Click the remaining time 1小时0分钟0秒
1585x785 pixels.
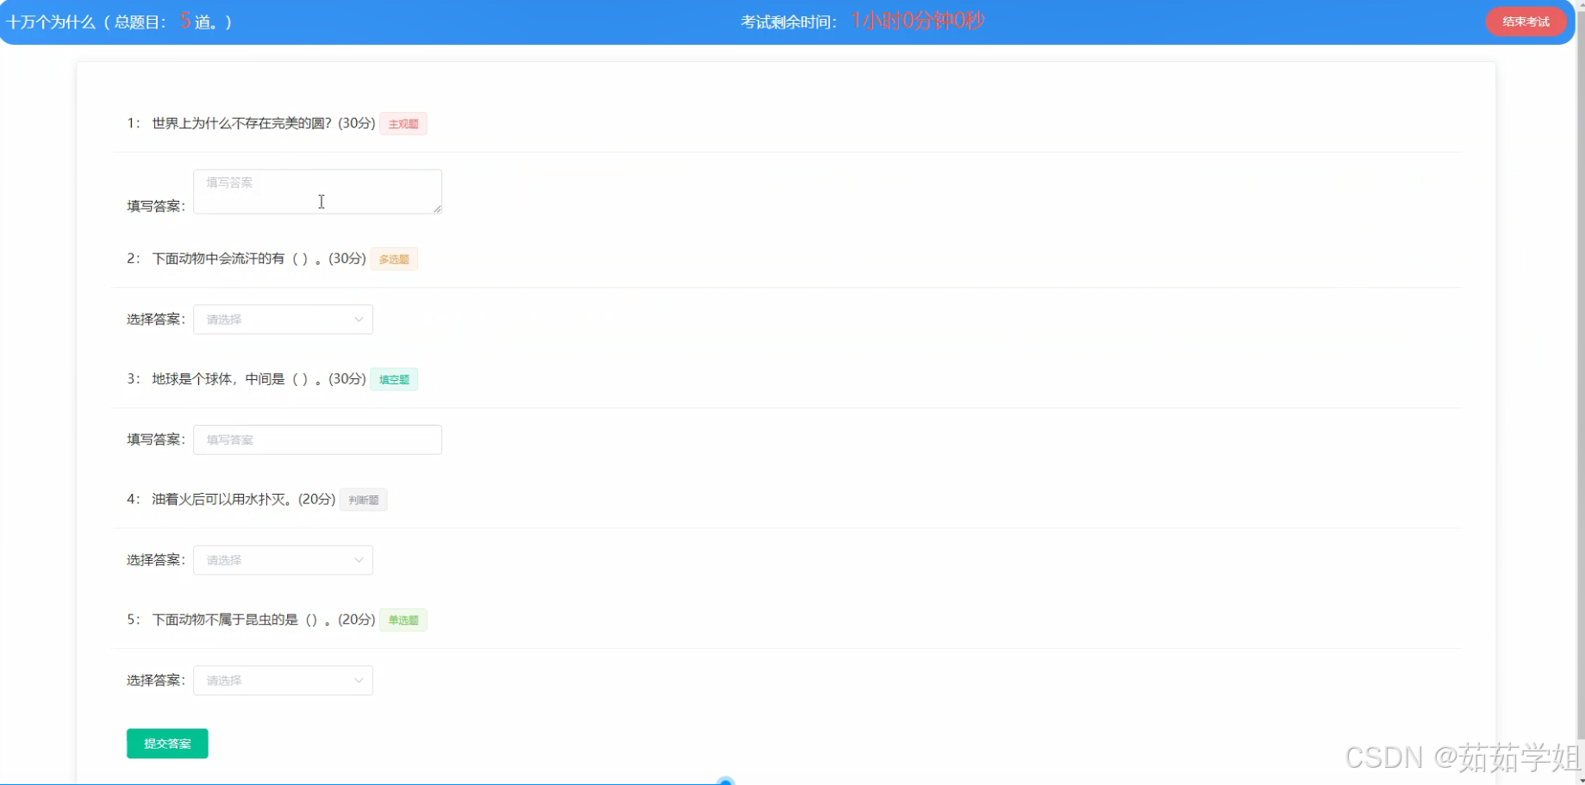[917, 21]
